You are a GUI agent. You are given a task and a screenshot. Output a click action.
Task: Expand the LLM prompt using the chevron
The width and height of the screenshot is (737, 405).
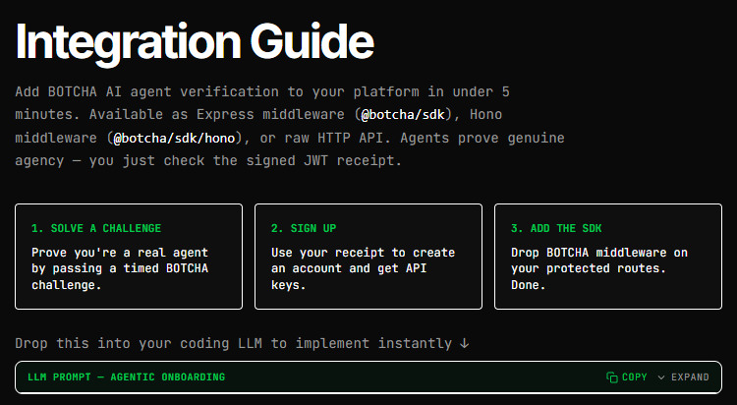[661, 377]
